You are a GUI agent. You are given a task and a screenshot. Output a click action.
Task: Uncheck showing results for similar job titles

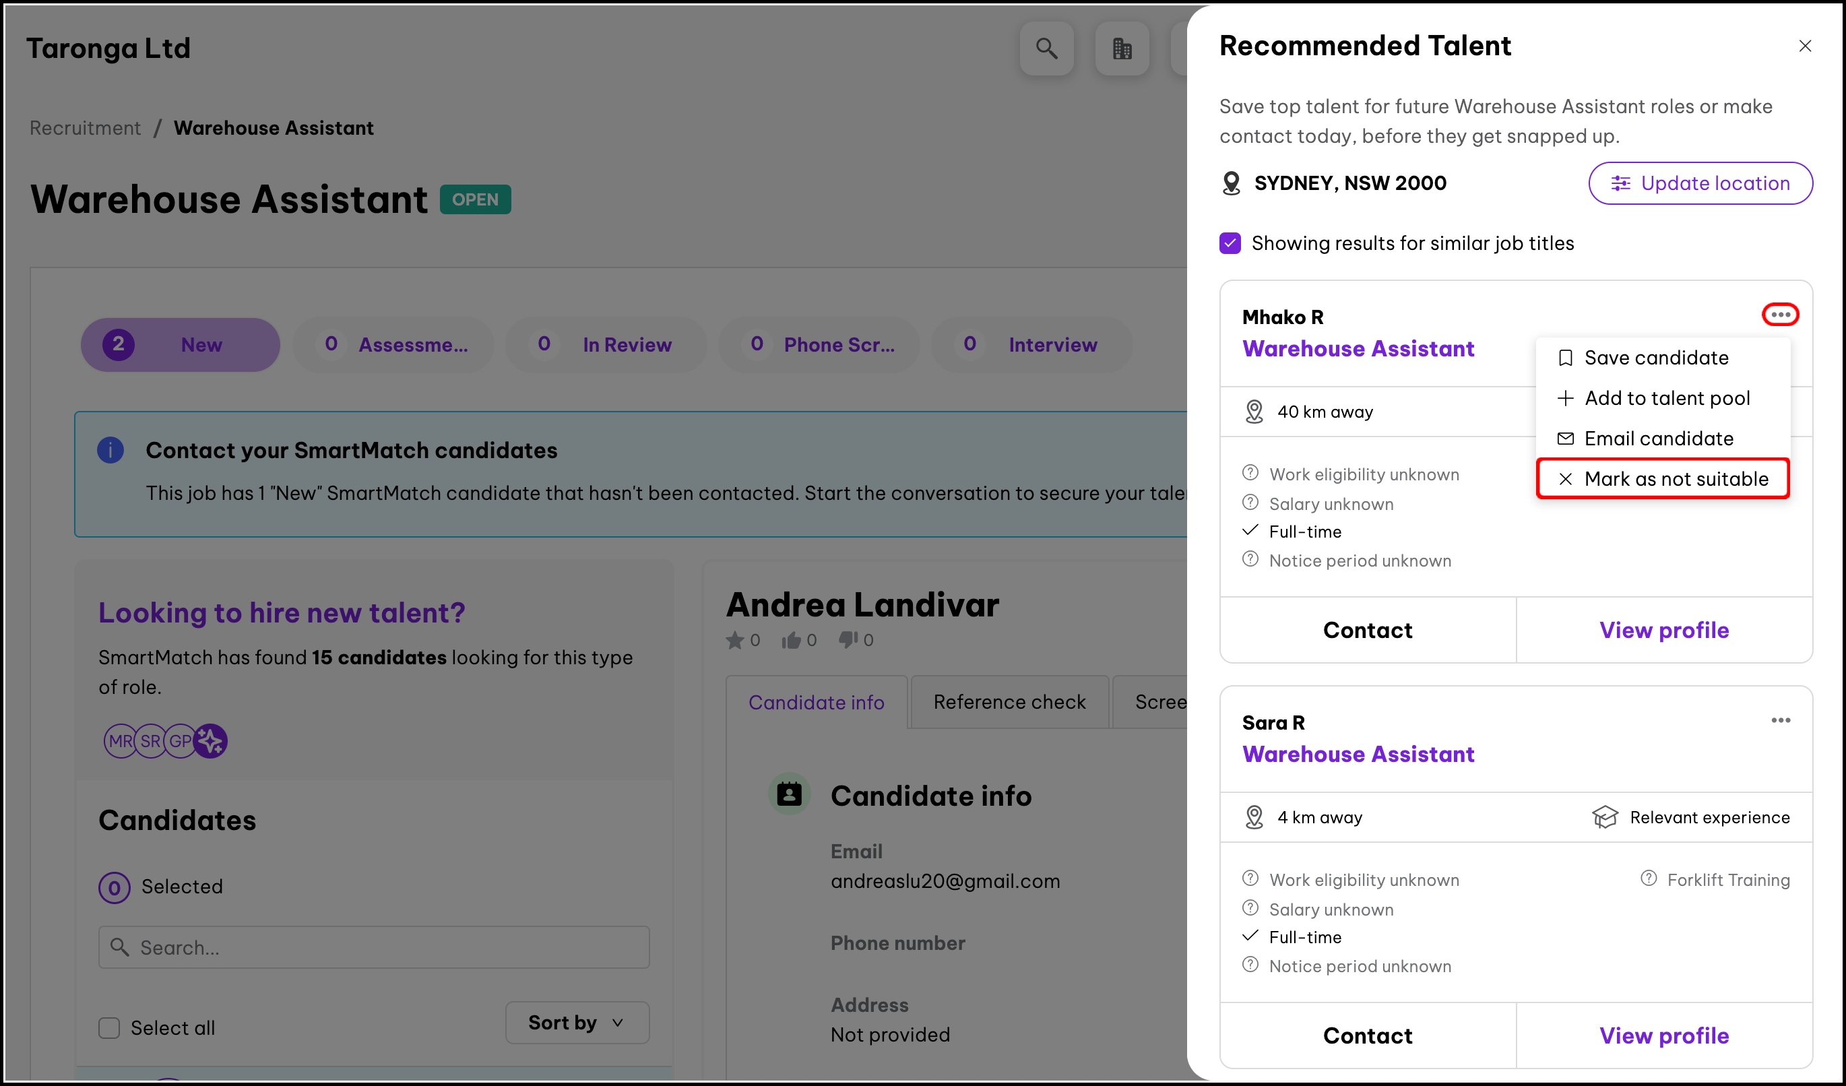coord(1230,243)
